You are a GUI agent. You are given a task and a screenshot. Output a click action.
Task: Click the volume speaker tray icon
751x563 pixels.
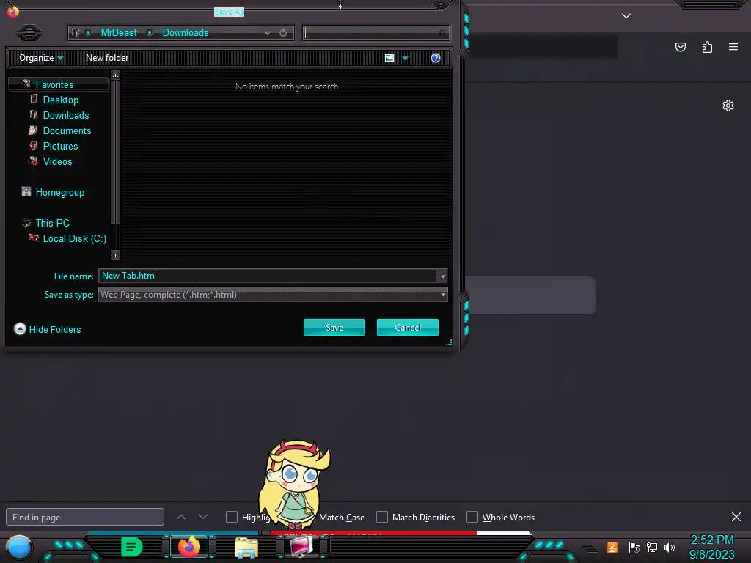click(670, 547)
